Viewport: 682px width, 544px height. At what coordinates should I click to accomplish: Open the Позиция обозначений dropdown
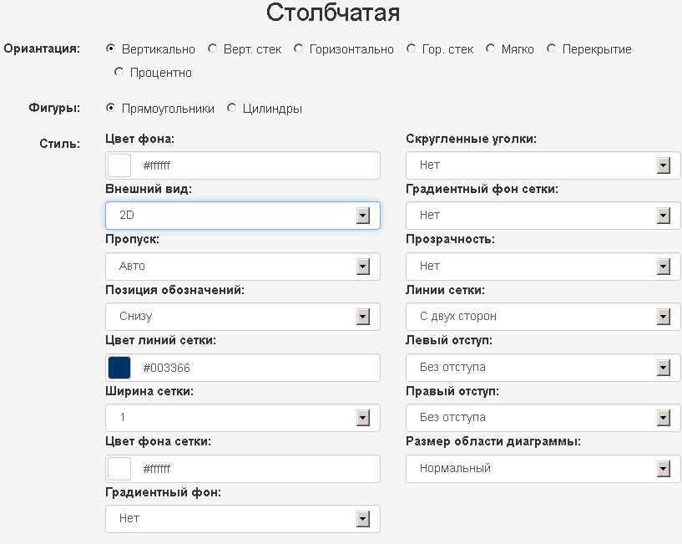point(243,317)
